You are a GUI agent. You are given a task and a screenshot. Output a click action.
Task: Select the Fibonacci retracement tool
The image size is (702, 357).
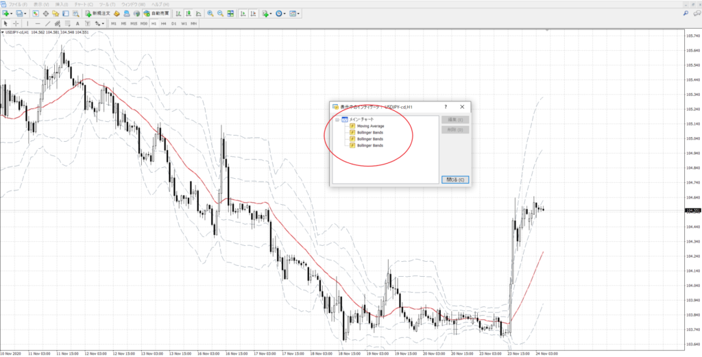tap(67, 23)
